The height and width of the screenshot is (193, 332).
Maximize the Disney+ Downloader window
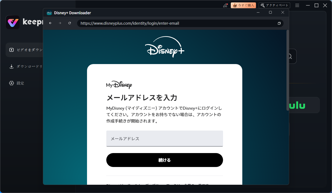[270, 13]
